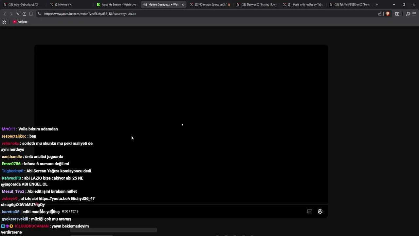Switch to the Tek Yol FENER on X tab
The image size is (419, 236).
350,5
